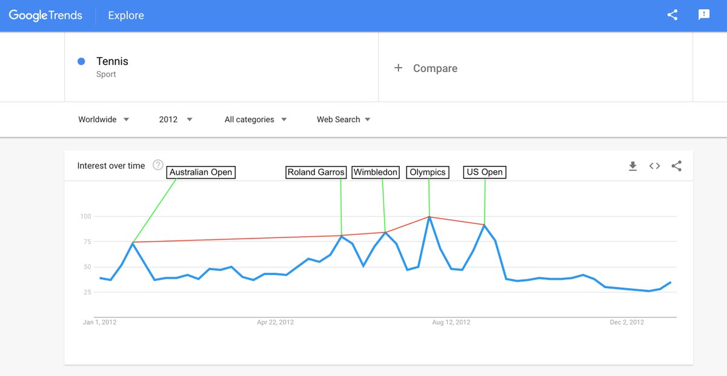Open the Worldwide region dropdown
727x376 pixels.
(103, 119)
